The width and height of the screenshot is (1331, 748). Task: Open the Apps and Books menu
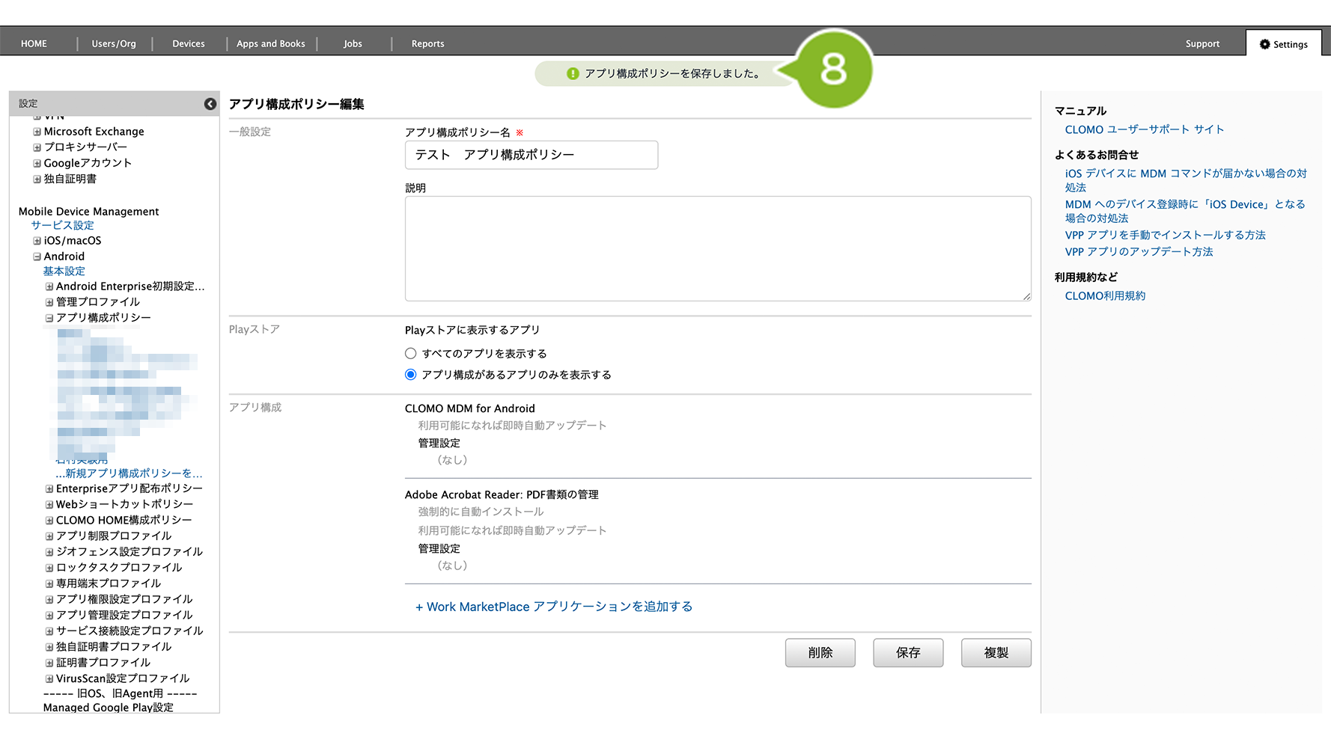(x=270, y=44)
